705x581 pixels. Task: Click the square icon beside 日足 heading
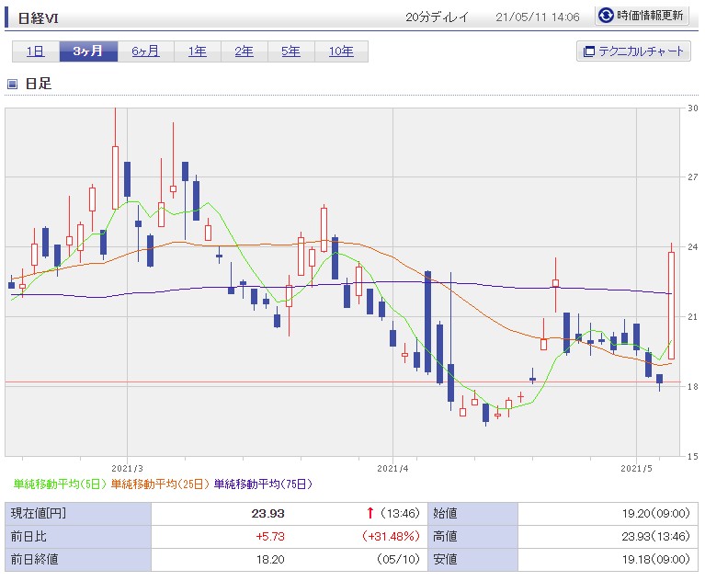(x=13, y=84)
